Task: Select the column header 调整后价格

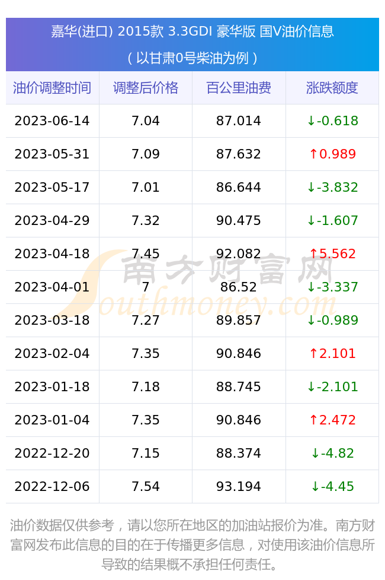Action: (x=146, y=88)
